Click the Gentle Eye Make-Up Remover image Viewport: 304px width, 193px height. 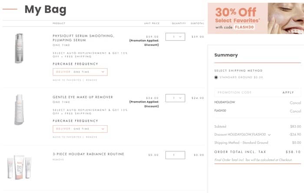pyautogui.click(x=19, y=110)
